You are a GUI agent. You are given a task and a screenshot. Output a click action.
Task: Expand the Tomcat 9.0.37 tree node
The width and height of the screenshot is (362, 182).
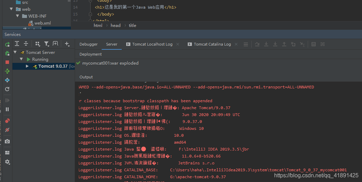[27, 66]
